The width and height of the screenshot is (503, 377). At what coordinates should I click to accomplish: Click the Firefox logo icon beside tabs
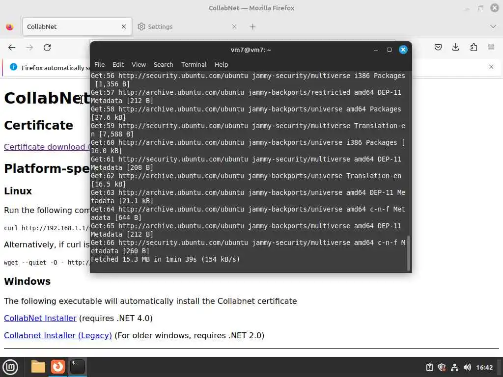point(10,27)
